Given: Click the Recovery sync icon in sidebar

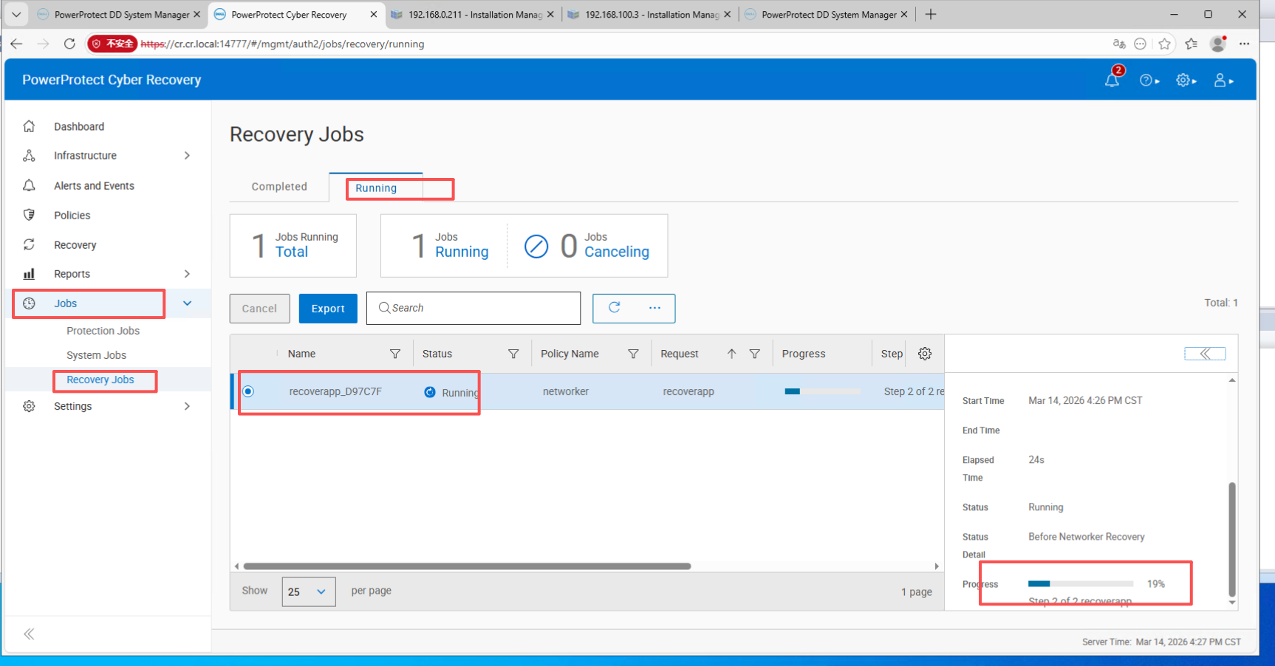Looking at the screenshot, I should point(29,244).
